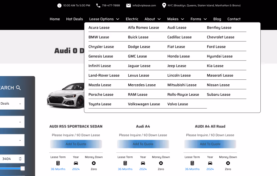Click the info@viplease.com email link
The image size is (277, 176).
(x=144, y=6)
